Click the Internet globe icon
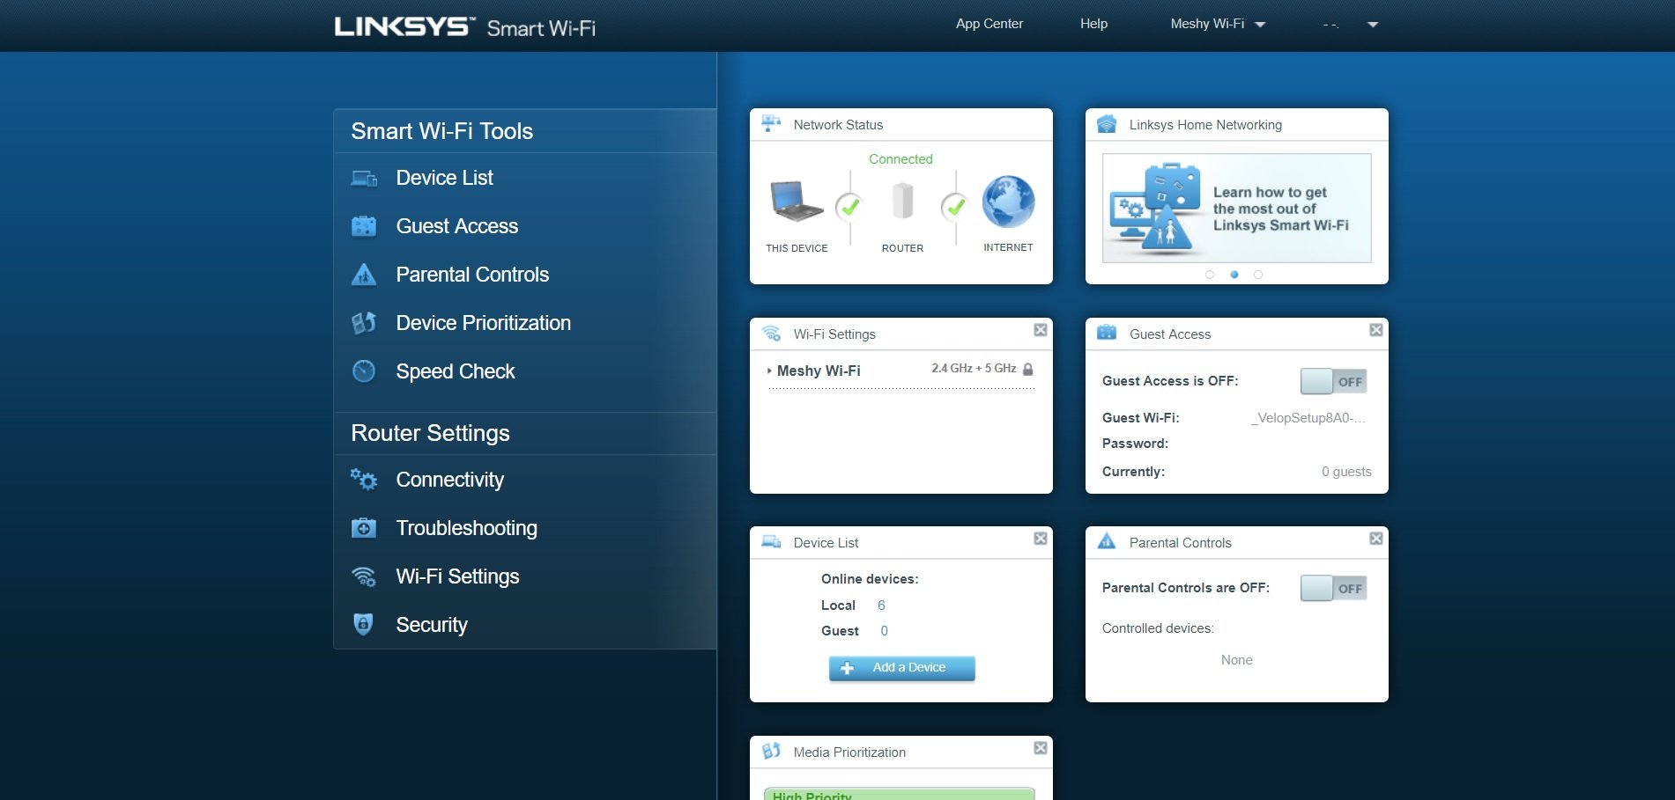 tap(1009, 202)
